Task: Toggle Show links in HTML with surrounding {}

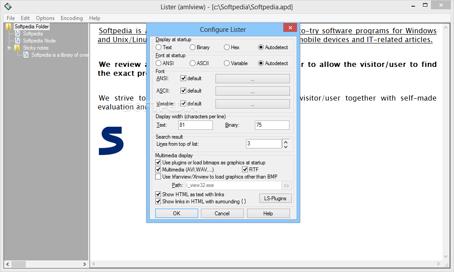Action: pos(158,202)
